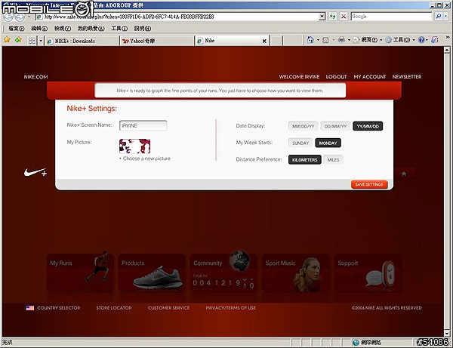Open the Community tile
Image resolution: width=453 pixels, height=348 pixels.
(223, 273)
